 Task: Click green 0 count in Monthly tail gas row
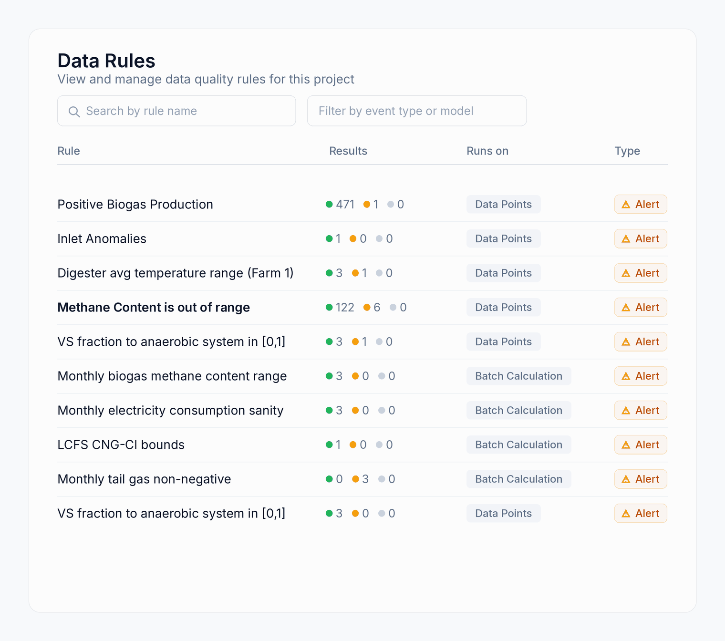(x=334, y=479)
